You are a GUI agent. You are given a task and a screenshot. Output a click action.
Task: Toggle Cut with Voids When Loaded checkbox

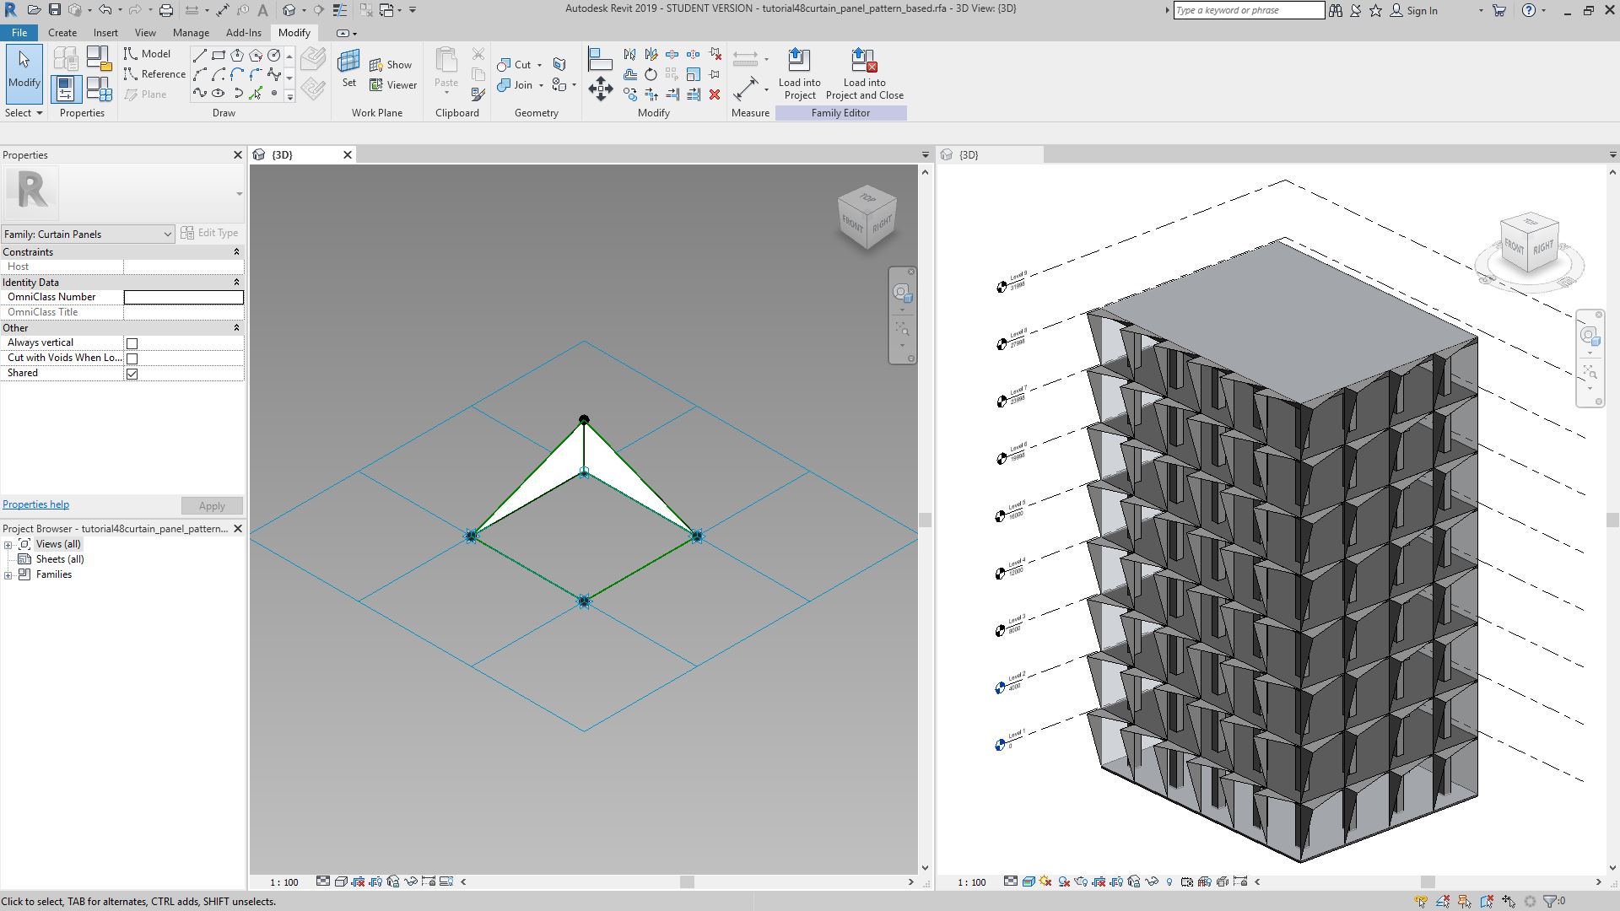[x=132, y=358]
